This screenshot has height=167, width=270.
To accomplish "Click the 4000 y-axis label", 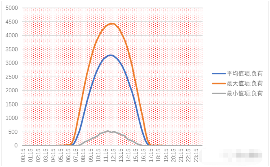I will 12,35.
